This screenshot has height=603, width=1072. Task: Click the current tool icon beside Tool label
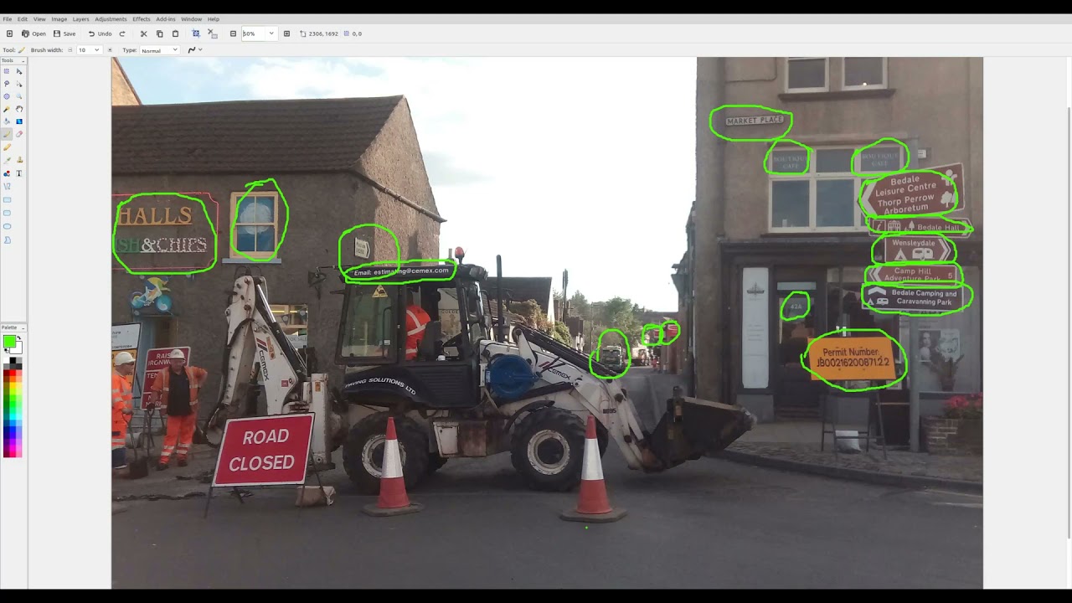(22, 50)
